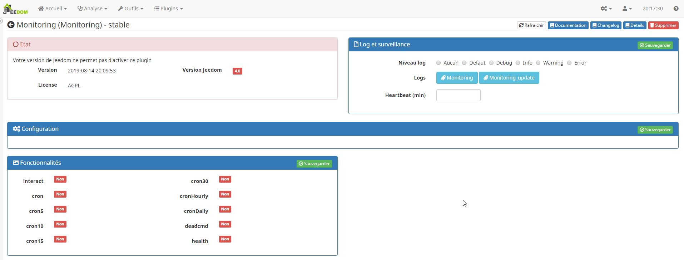This screenshot has height=260, width=684.
Task: Open the user account dropdown
Action: 627,9
